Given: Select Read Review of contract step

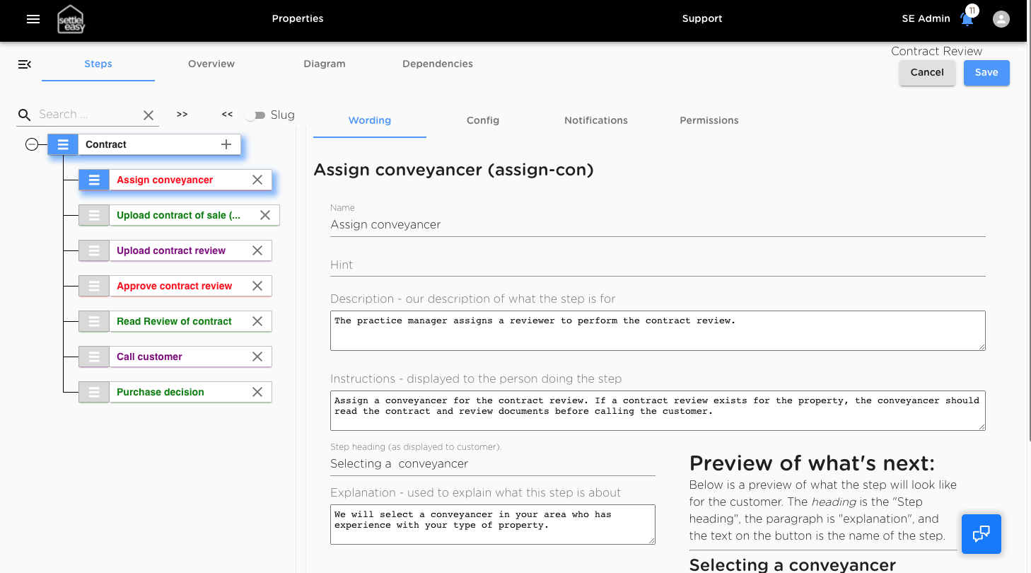Looking at the screenshot, I should point(174,321).
